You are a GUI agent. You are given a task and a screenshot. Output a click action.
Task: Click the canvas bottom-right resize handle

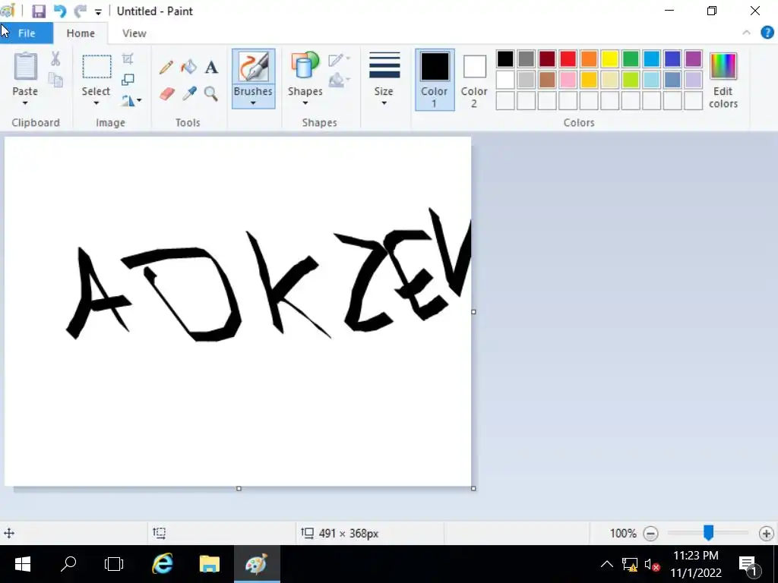tap(473, 488)
